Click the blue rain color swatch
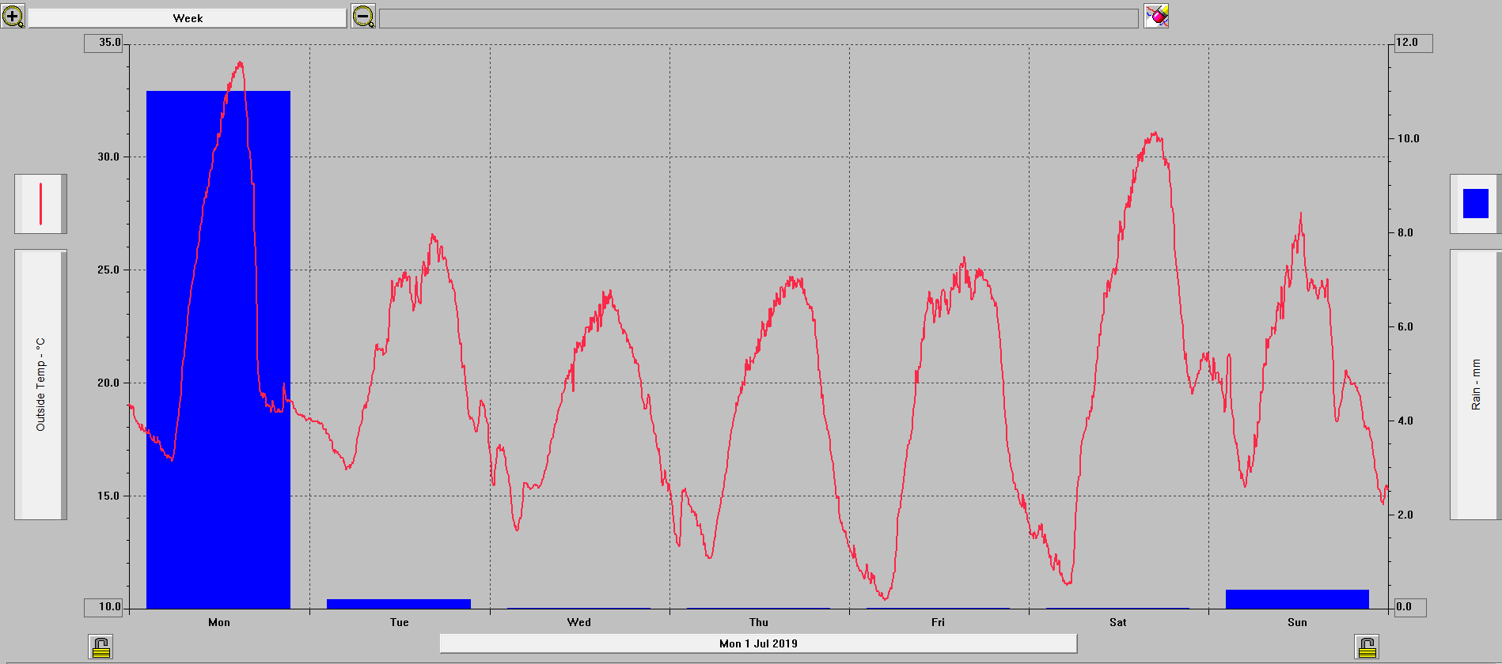The width and height of the screenshot is (1502, 664). 1475,204
